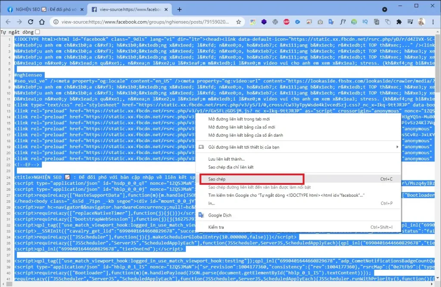Click "Sao chép" in the context menu

[298, 179]
